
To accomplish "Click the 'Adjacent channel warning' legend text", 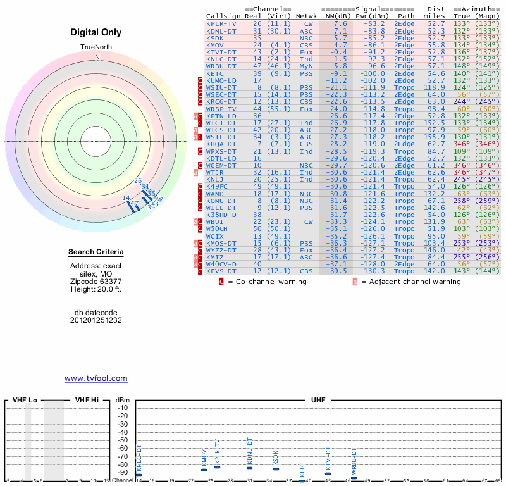I will 415,282.
